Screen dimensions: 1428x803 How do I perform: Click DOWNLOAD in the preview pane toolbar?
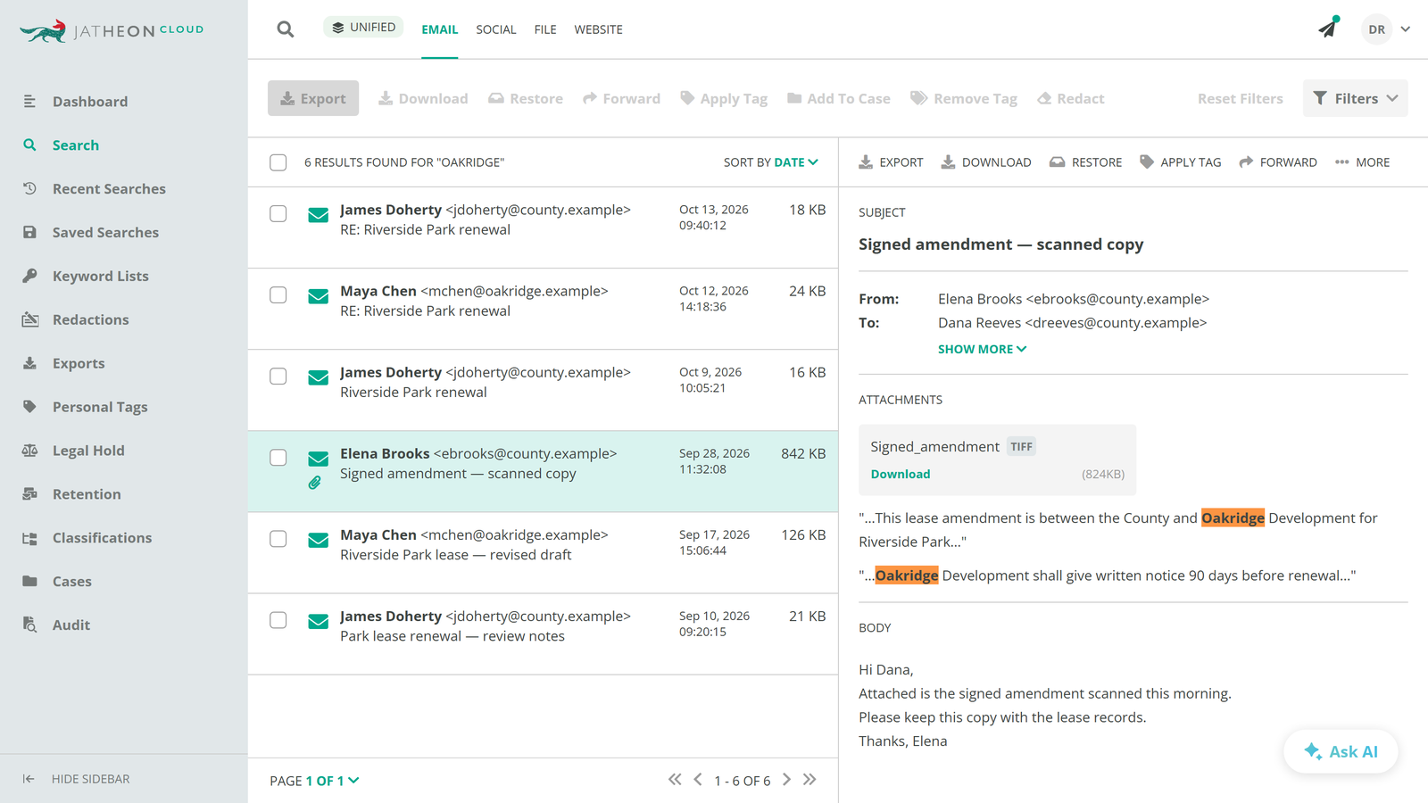coord(986,162)
